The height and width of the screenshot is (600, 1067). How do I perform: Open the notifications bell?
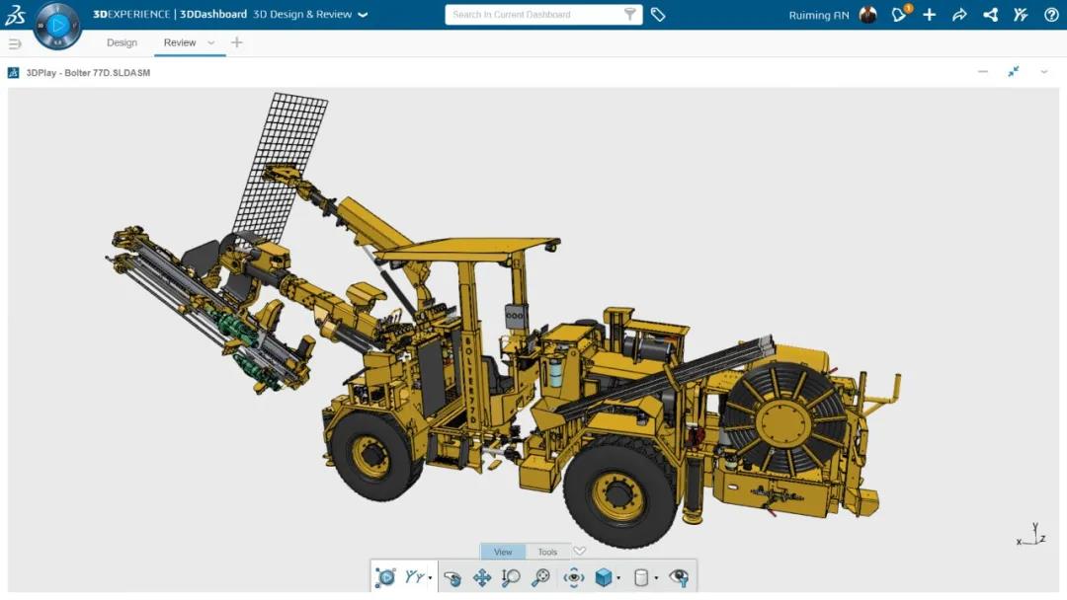[x=900, y=14]
